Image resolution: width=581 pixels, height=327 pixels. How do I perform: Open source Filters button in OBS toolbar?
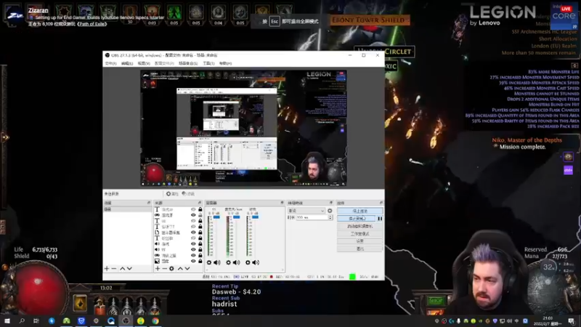(188, 194)
